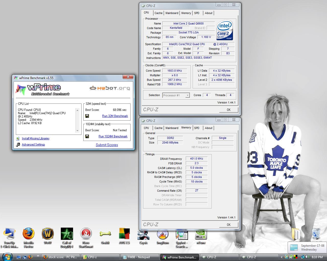Click the Install Missing Libraries icon in wPrime
This screenshot has width=327, height=261.
(18, 138)
